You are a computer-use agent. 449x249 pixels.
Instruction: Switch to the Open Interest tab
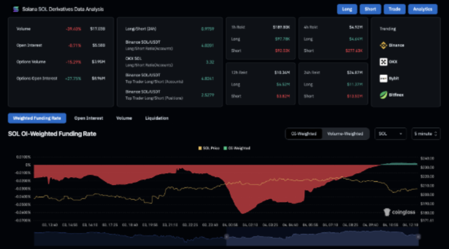[x=88, y=118]
